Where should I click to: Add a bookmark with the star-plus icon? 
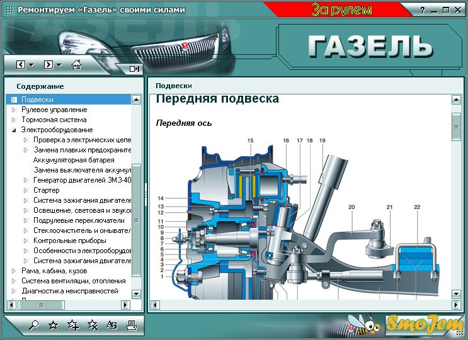click(x=73, y=325)
